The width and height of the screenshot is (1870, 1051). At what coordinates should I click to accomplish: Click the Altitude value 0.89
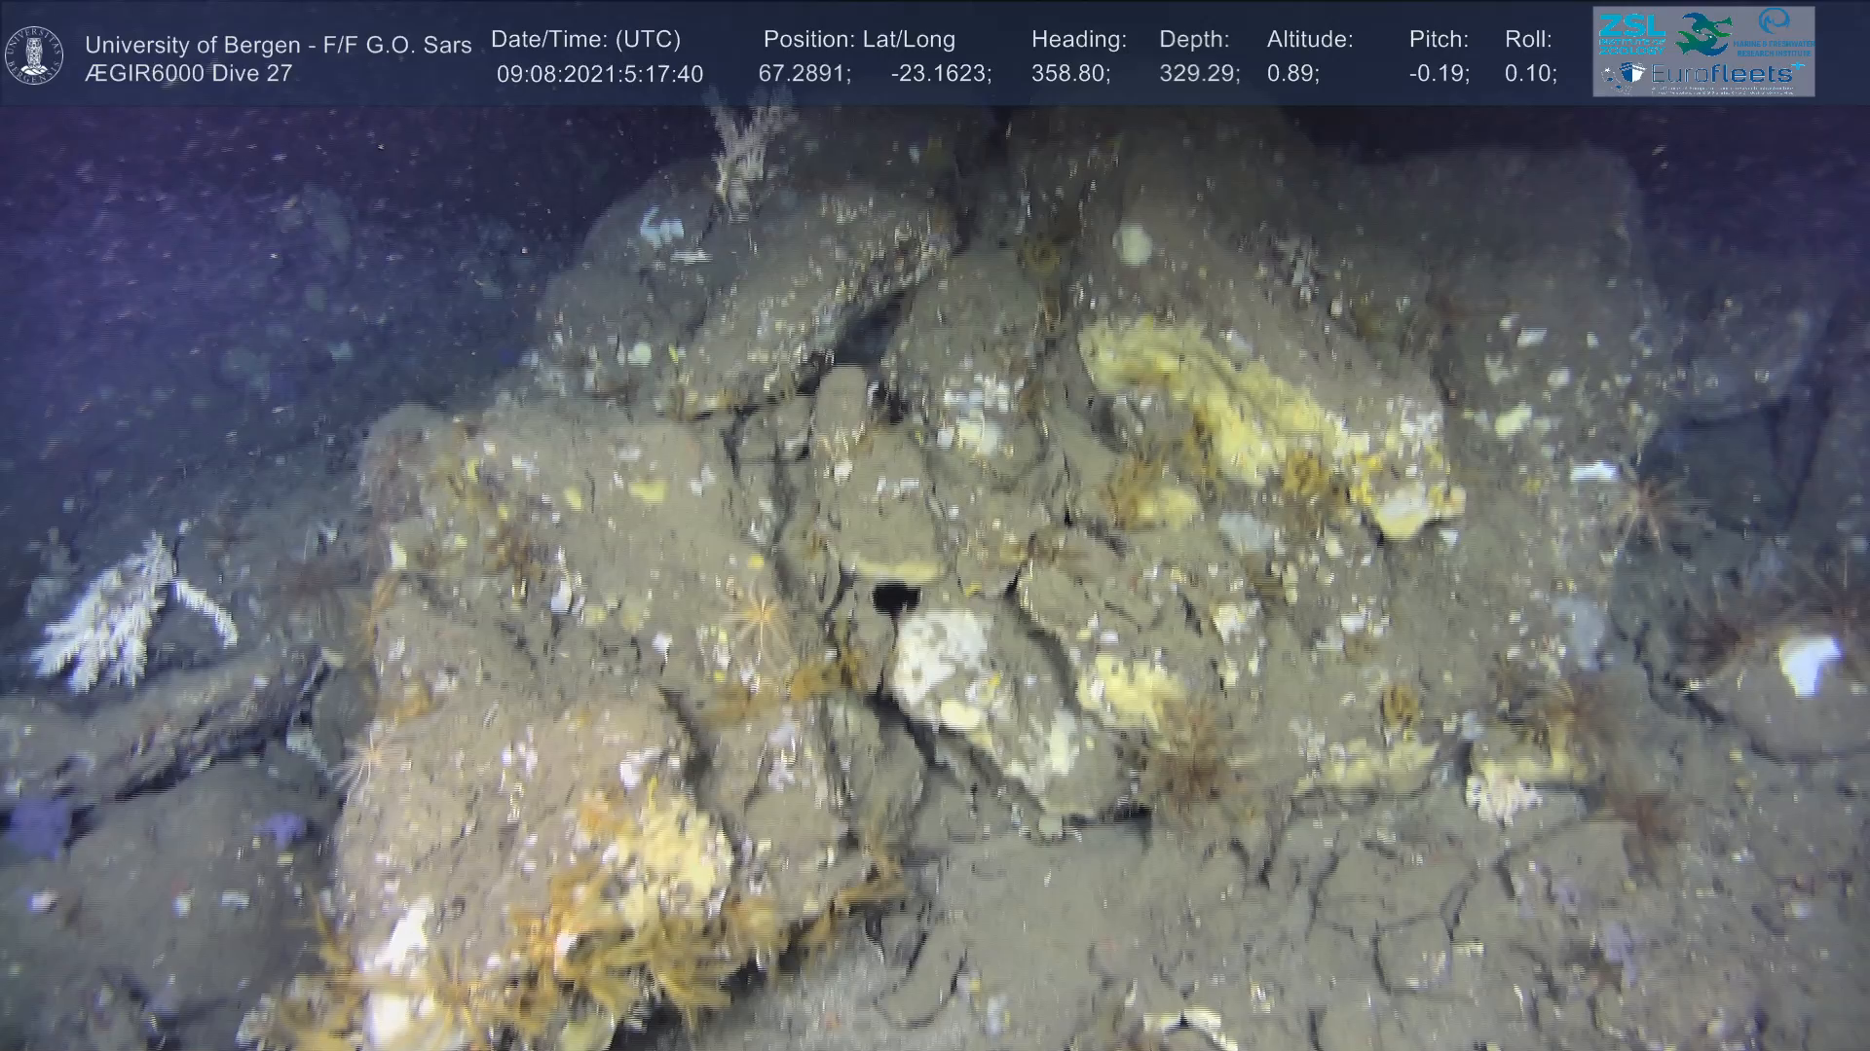pos(1292,74)
